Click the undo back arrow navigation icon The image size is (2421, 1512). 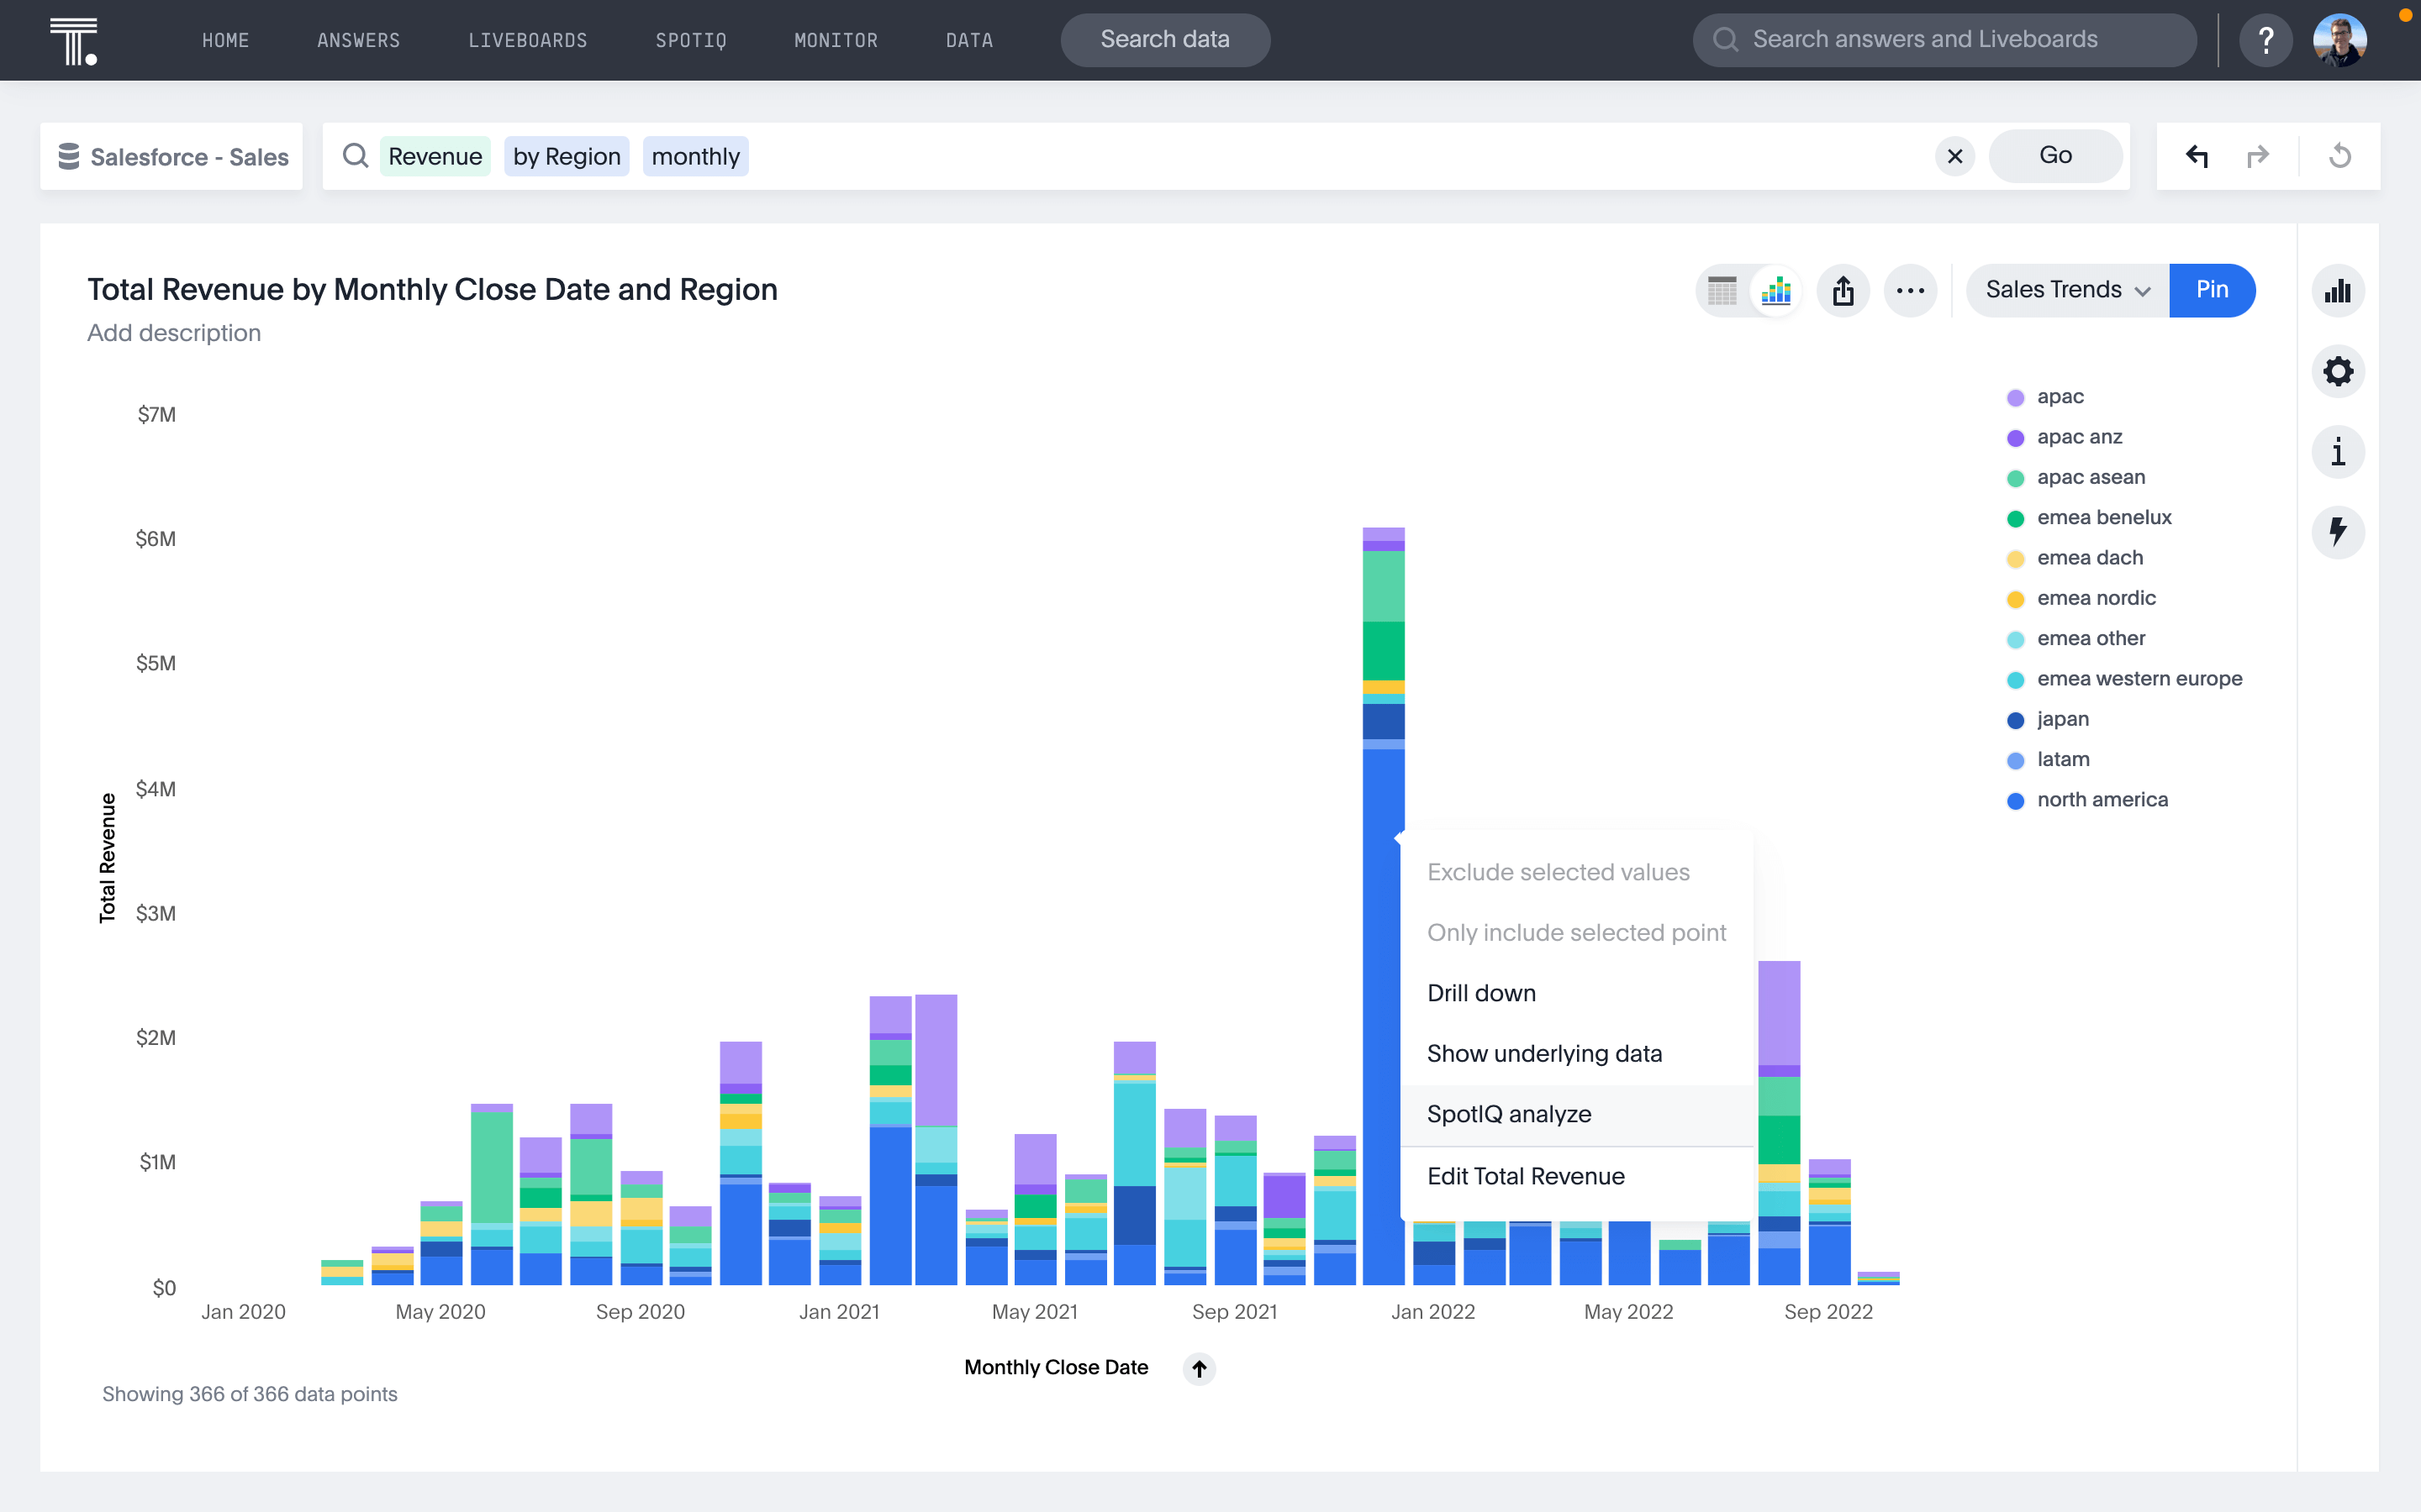coord(2197,157)
